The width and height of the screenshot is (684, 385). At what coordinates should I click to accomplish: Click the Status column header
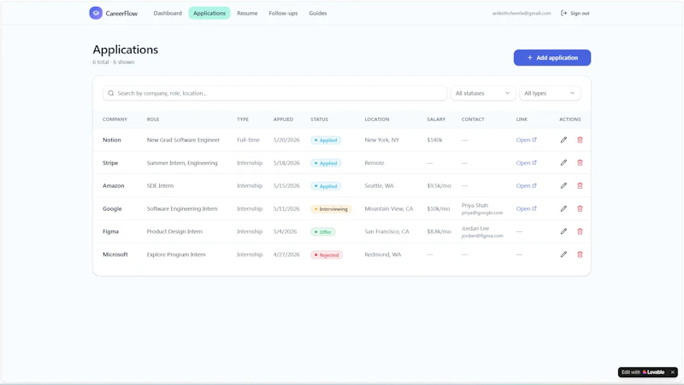319,120
